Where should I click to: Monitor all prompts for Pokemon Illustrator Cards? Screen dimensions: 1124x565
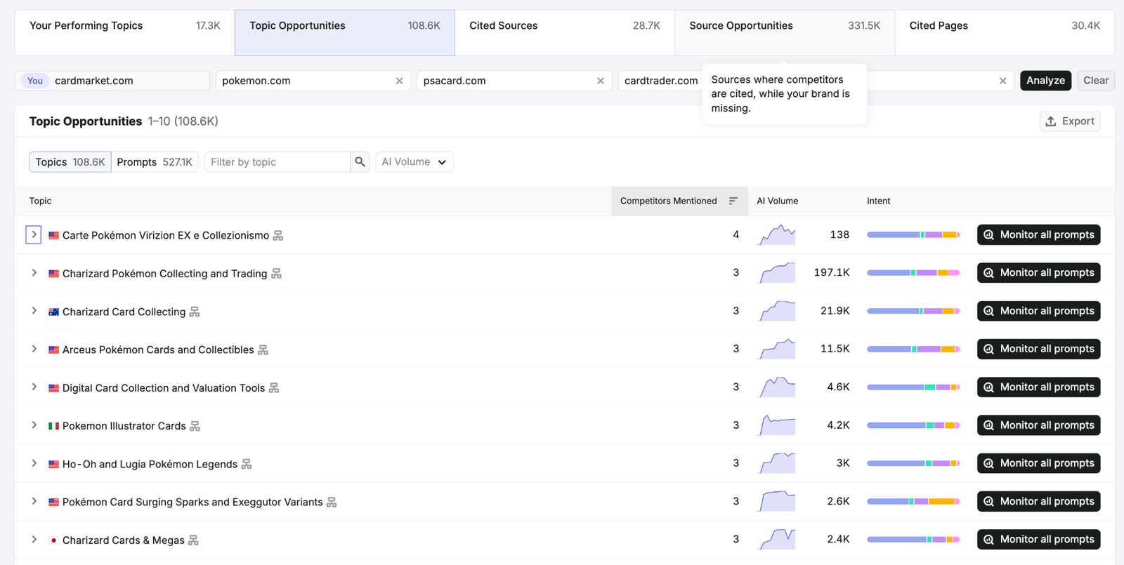click(1038, 425)
